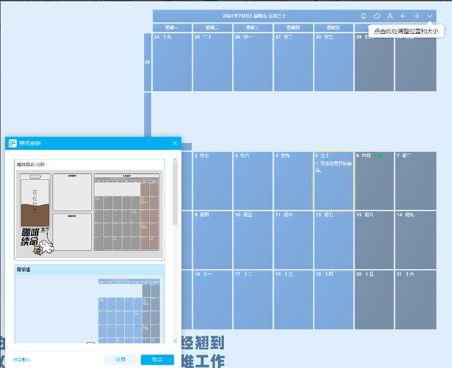
Task: Select the 16 十一 day cell
Action: 212,300
